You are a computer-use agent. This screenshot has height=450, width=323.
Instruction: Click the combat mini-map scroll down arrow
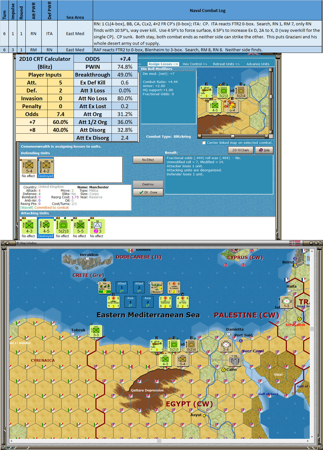[271, 132]
